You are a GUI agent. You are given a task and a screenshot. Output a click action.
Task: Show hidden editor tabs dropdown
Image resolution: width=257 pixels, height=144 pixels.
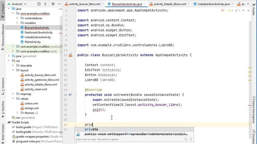tap(248, 4)
